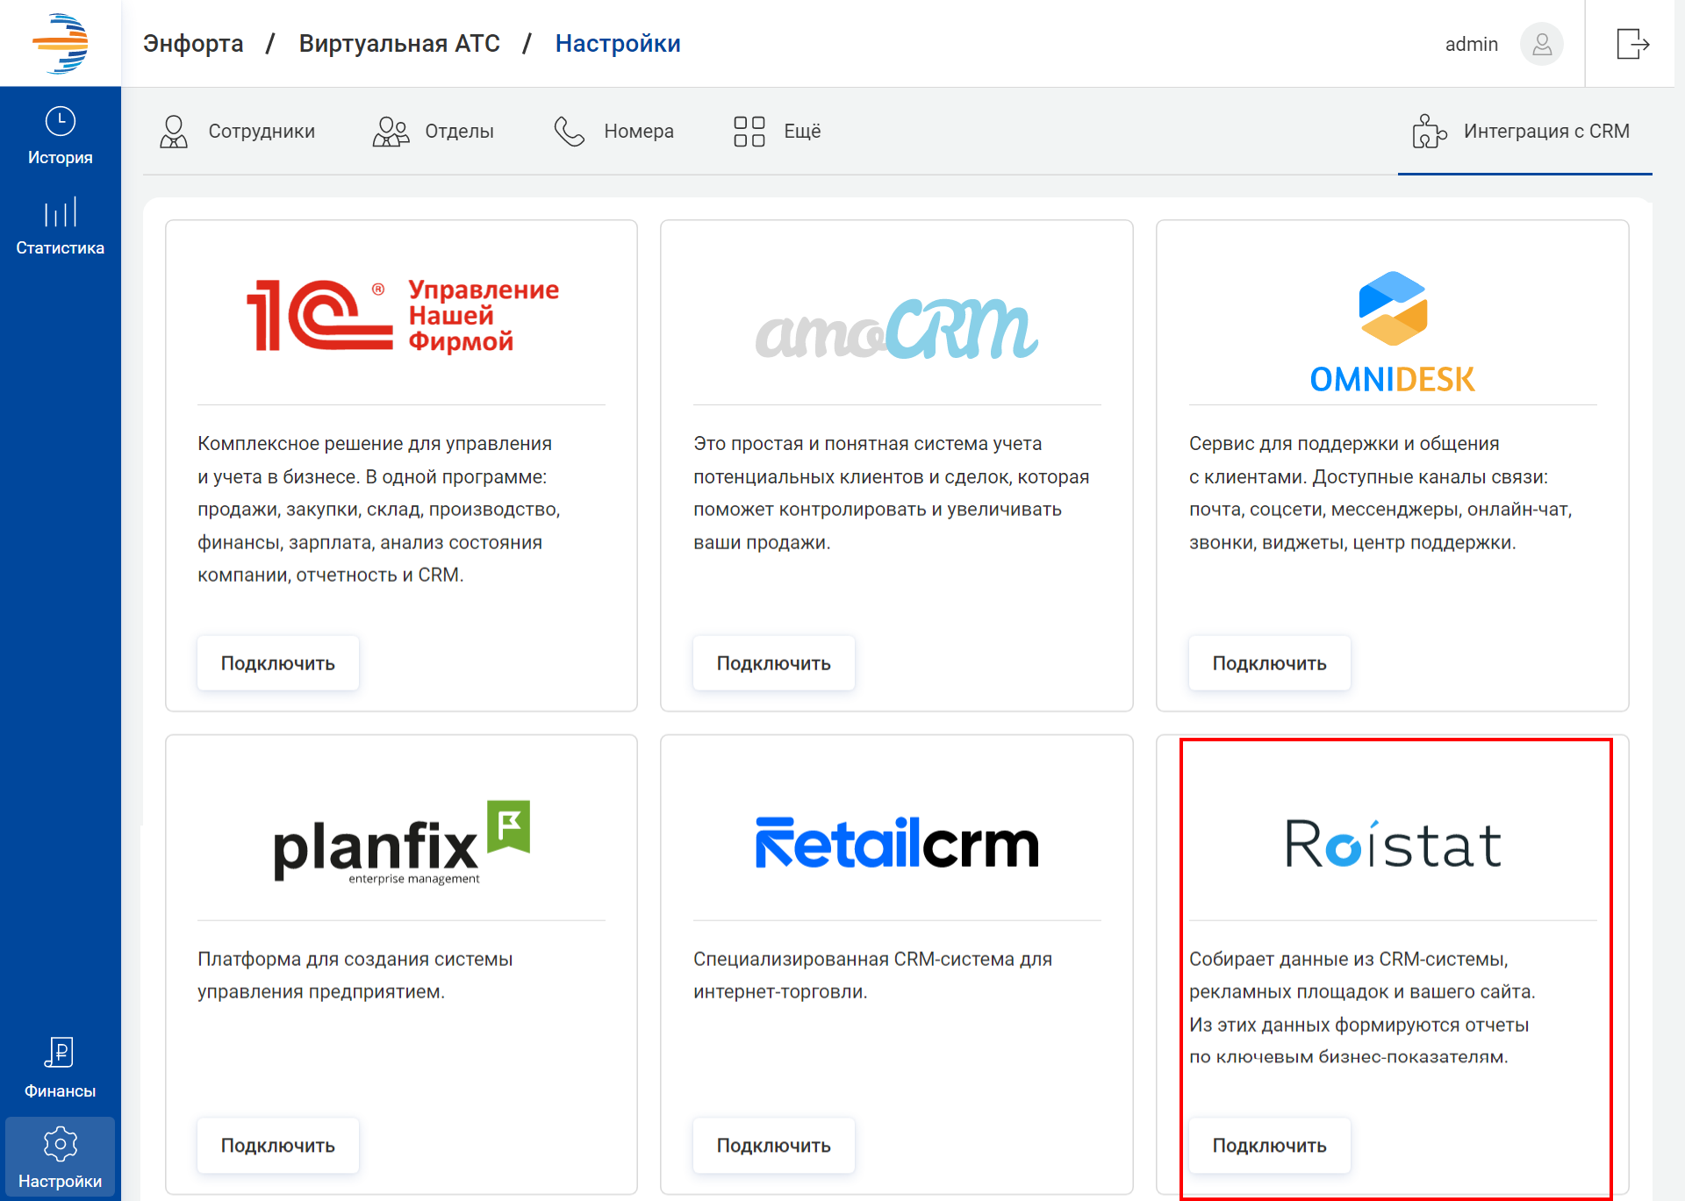Click the 1C description starting 'Комплексное решение'
Image resolution: width=1685 pixels, height=1201 pixels.
379,510
